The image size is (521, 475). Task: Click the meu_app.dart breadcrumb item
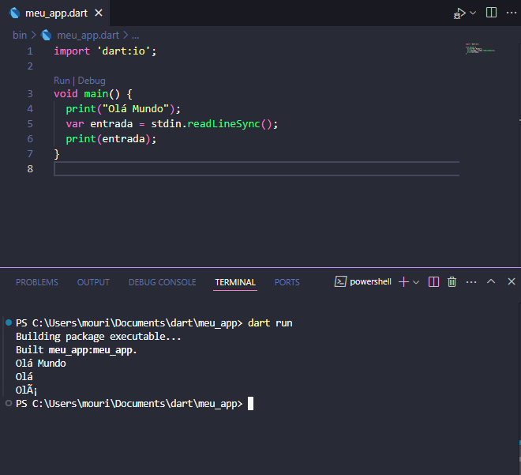point(88,35)
